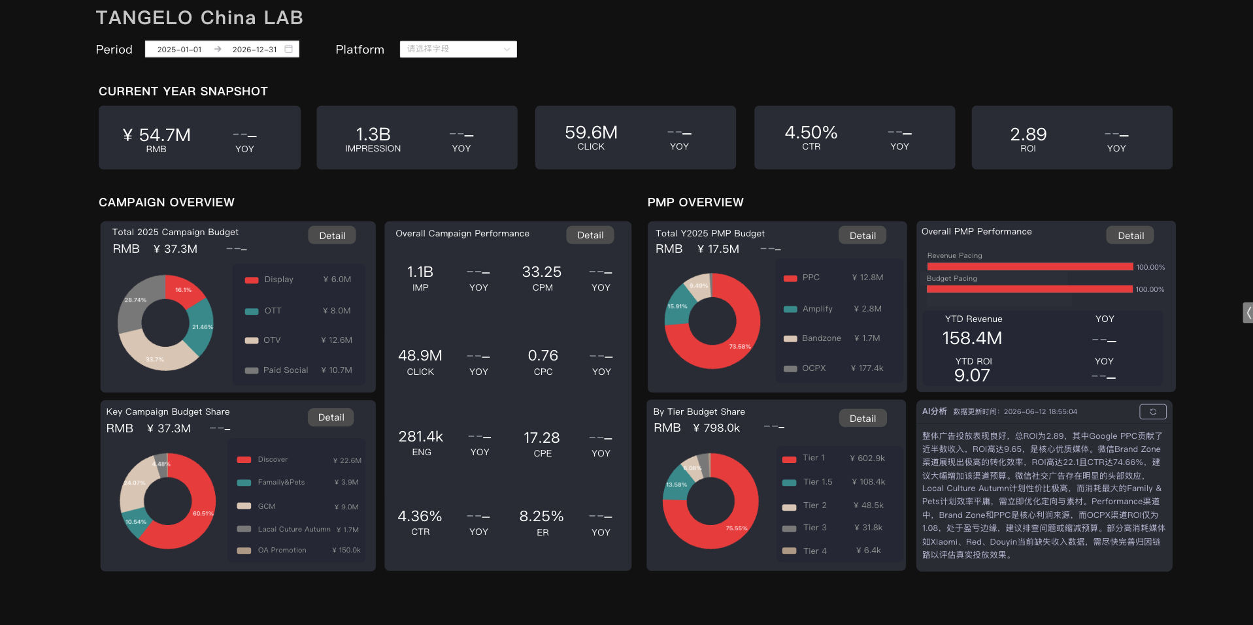Select the start date 2025-01-01 field

click(x=179, y=50)
